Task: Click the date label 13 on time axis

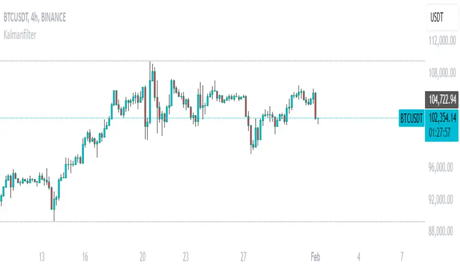Action: tap(42, 257)
